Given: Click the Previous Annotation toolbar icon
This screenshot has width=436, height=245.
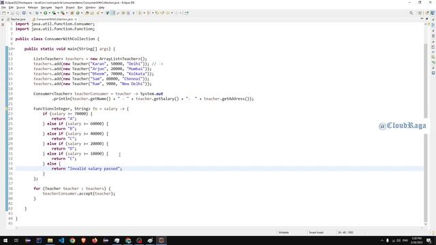Looking at the screenshot, I should point(149,13).
